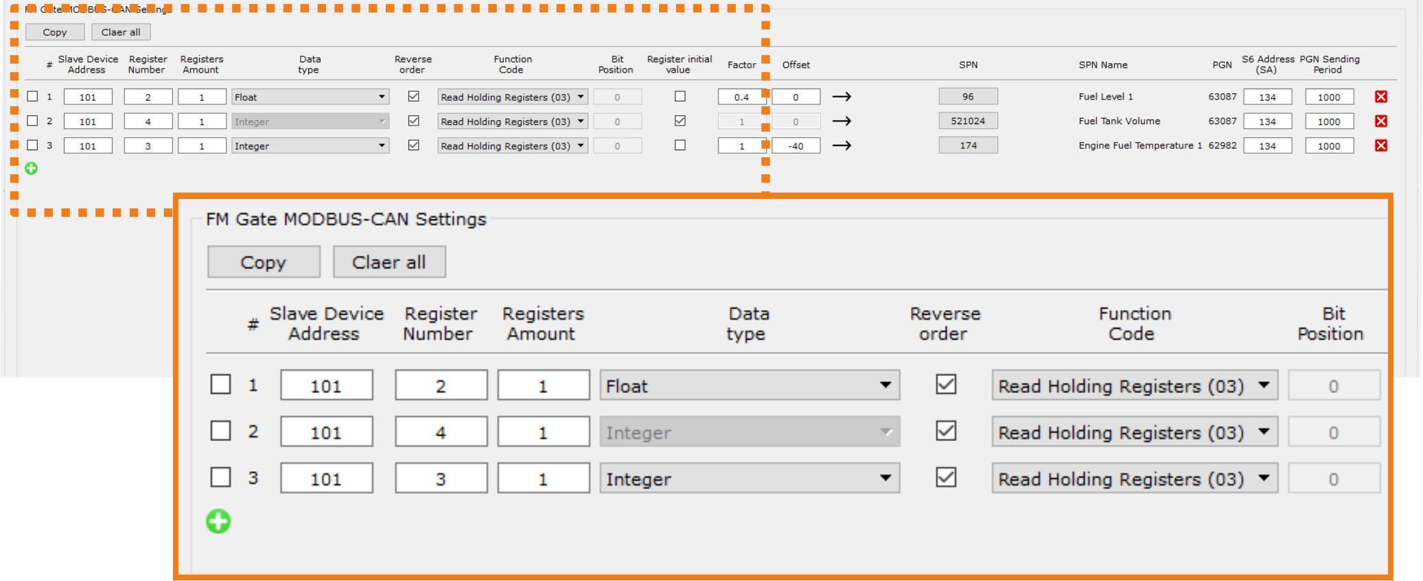Edit Register Number 2 in top row 1
Screen dimensions: 1423x581
coord(148,97)
